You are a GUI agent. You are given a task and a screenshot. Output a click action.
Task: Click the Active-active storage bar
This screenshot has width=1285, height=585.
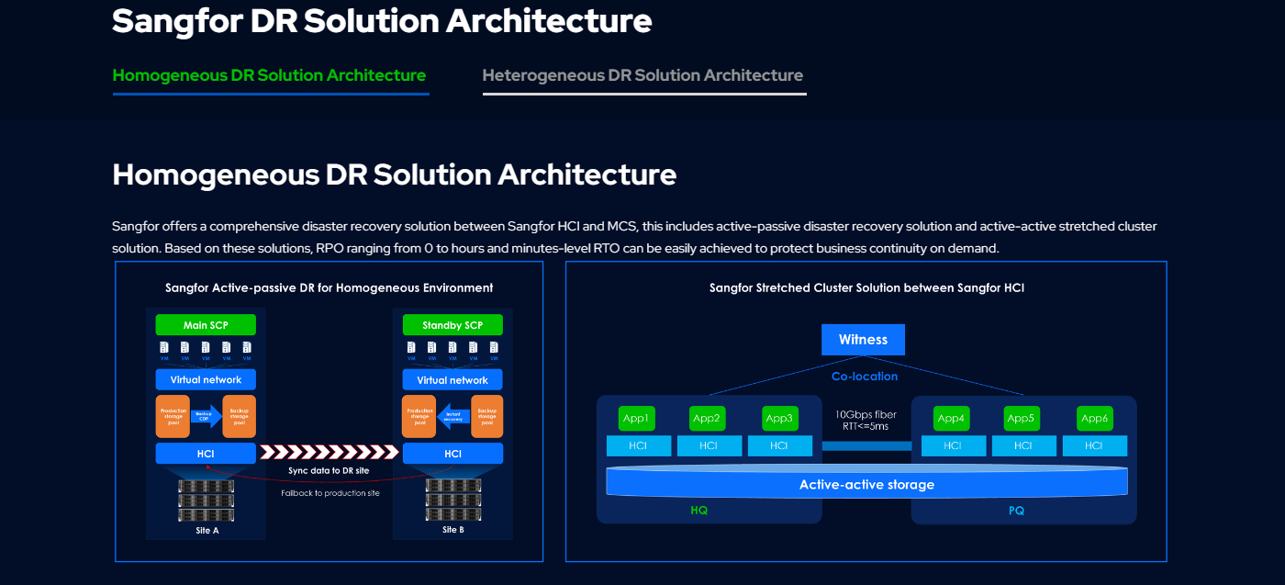(866, 484)
